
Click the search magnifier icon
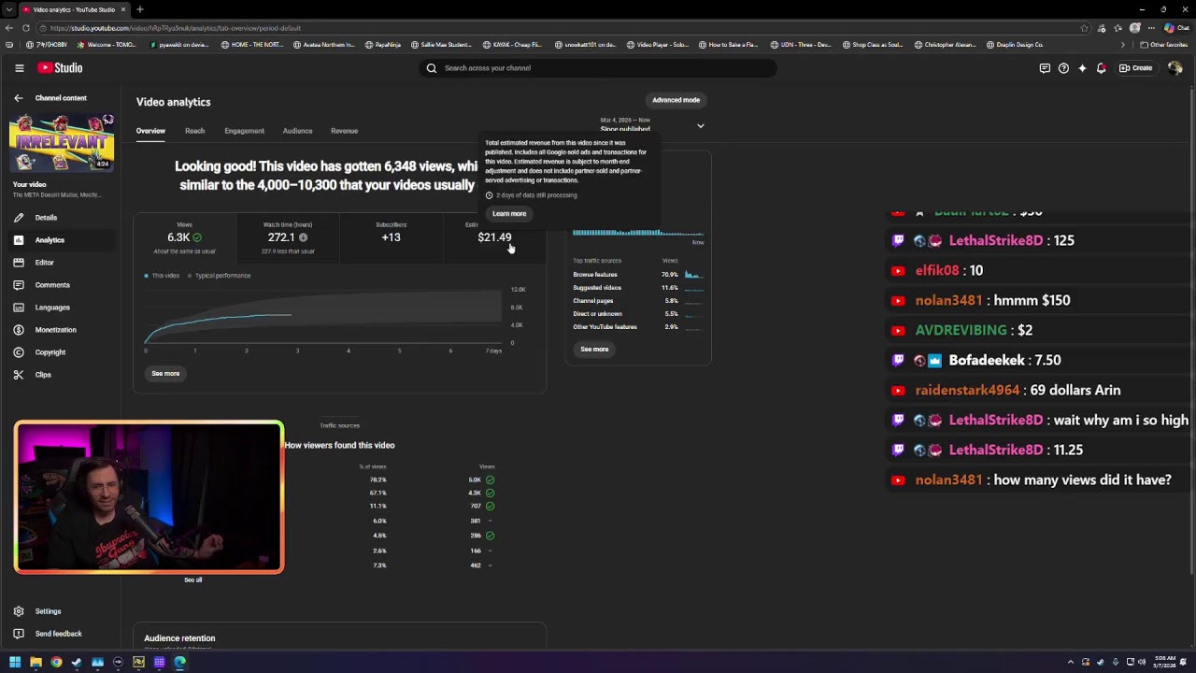pos(432,68)
